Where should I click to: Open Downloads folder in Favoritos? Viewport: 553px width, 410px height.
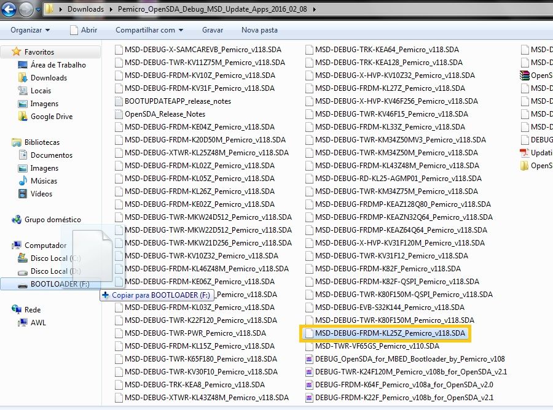tap(49, 78)
